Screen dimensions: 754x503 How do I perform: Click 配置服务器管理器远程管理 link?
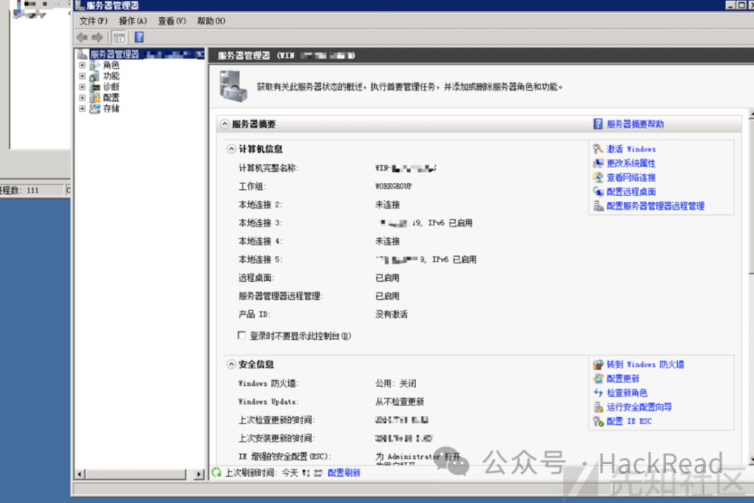tap(656, 206)
